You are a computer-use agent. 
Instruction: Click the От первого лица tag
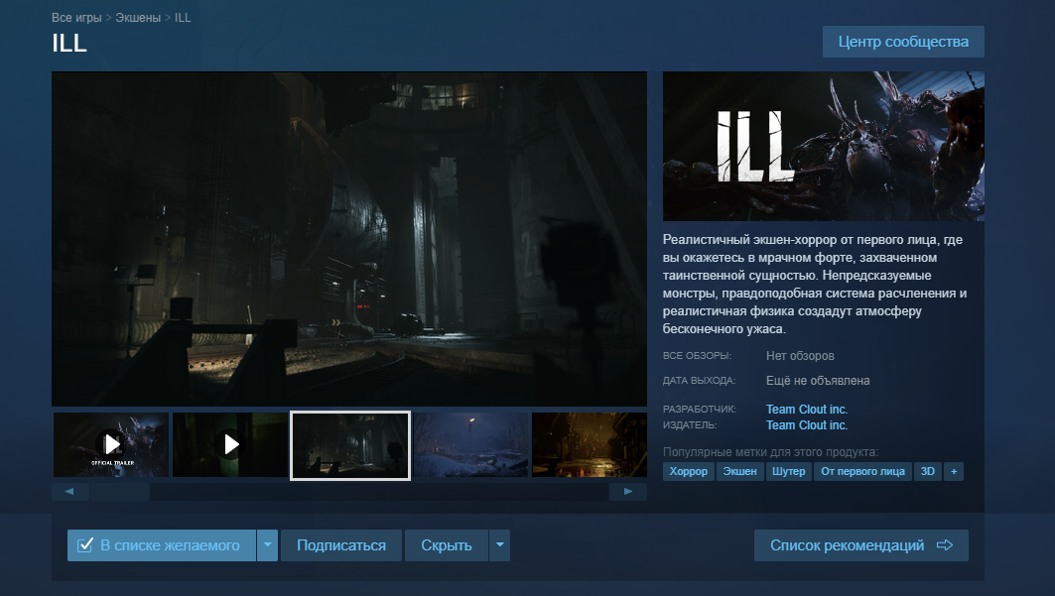click(862, 472)
